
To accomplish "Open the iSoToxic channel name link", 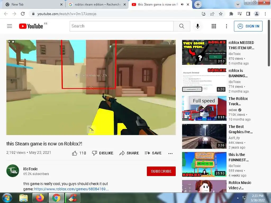I will pos(30,169).
